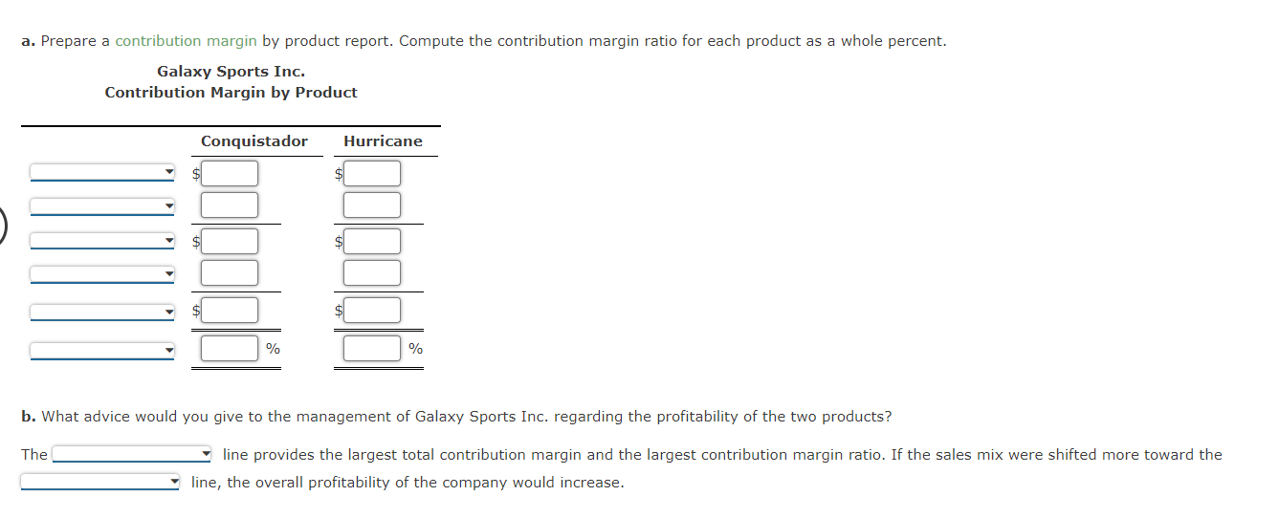
Task: Select Conquistador fourth row input box
Action: [x=230, y=272]
